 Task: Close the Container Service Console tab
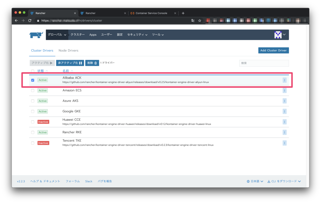coord(175,13)
